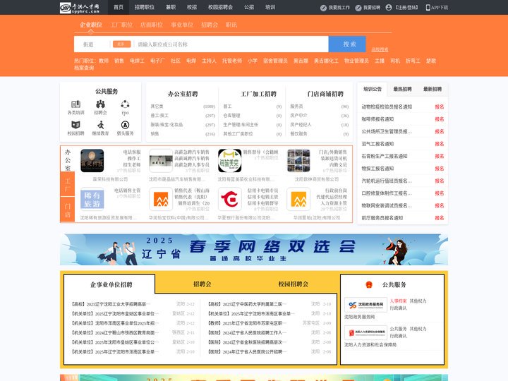
Task: Click the 档案查询 link
Action: click(84, 68)
